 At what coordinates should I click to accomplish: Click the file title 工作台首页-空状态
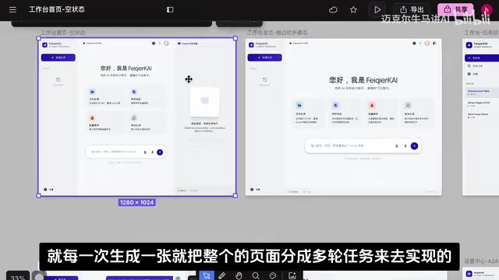tap(57, 9)
